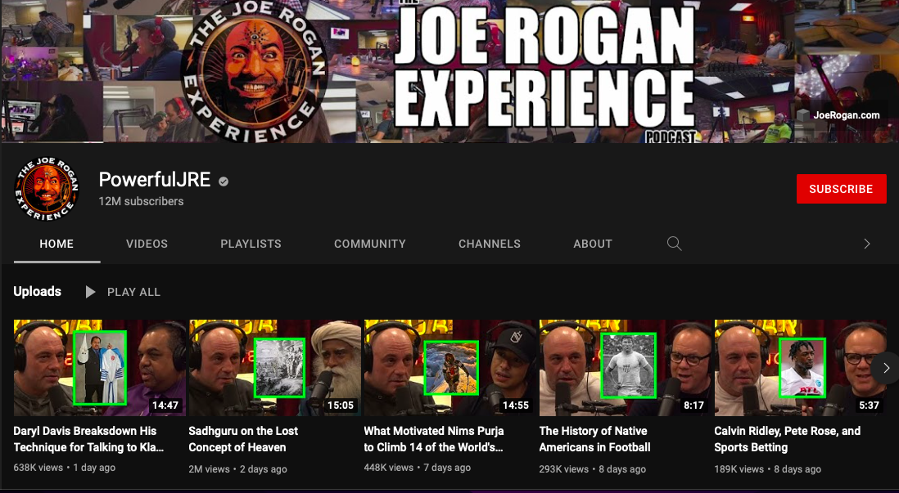Viewport: 899px width, 493px height.
Task: Click the 293K views 8 days ago text
Action: coord(592,469)
